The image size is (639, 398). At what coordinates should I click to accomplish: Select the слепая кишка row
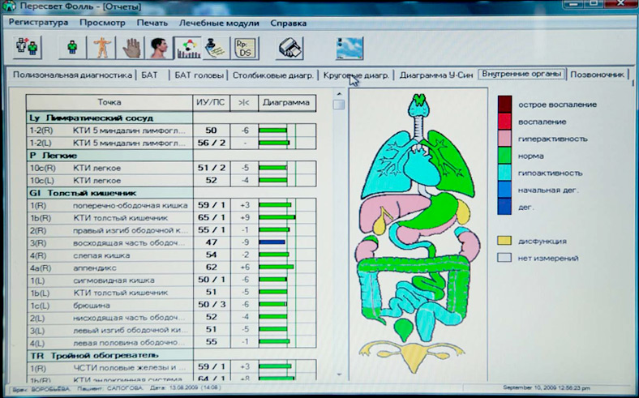171,255
